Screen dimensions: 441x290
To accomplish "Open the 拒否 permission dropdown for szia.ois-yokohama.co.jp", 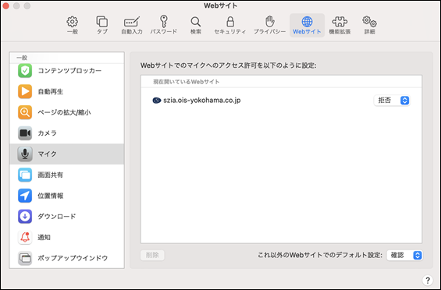I will click(x=392, y=101).
